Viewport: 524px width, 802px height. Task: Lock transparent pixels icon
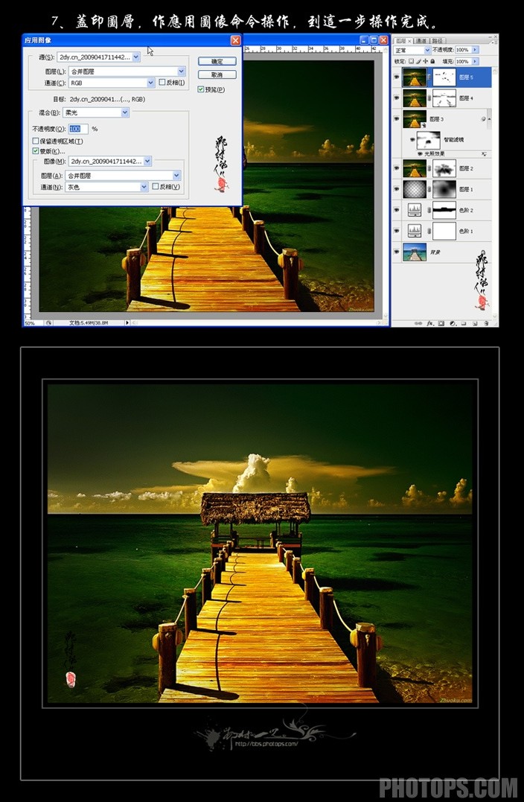[x=411, y=61]
